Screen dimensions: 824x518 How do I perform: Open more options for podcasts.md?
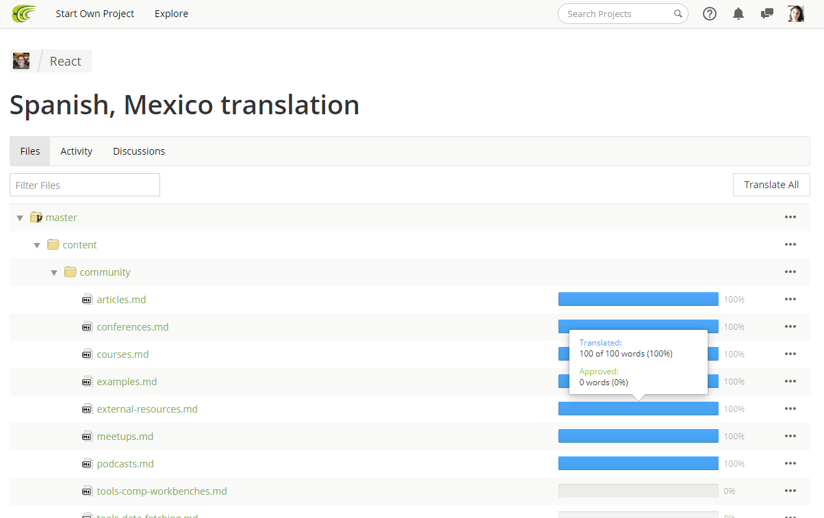click(x=790, y=464)
